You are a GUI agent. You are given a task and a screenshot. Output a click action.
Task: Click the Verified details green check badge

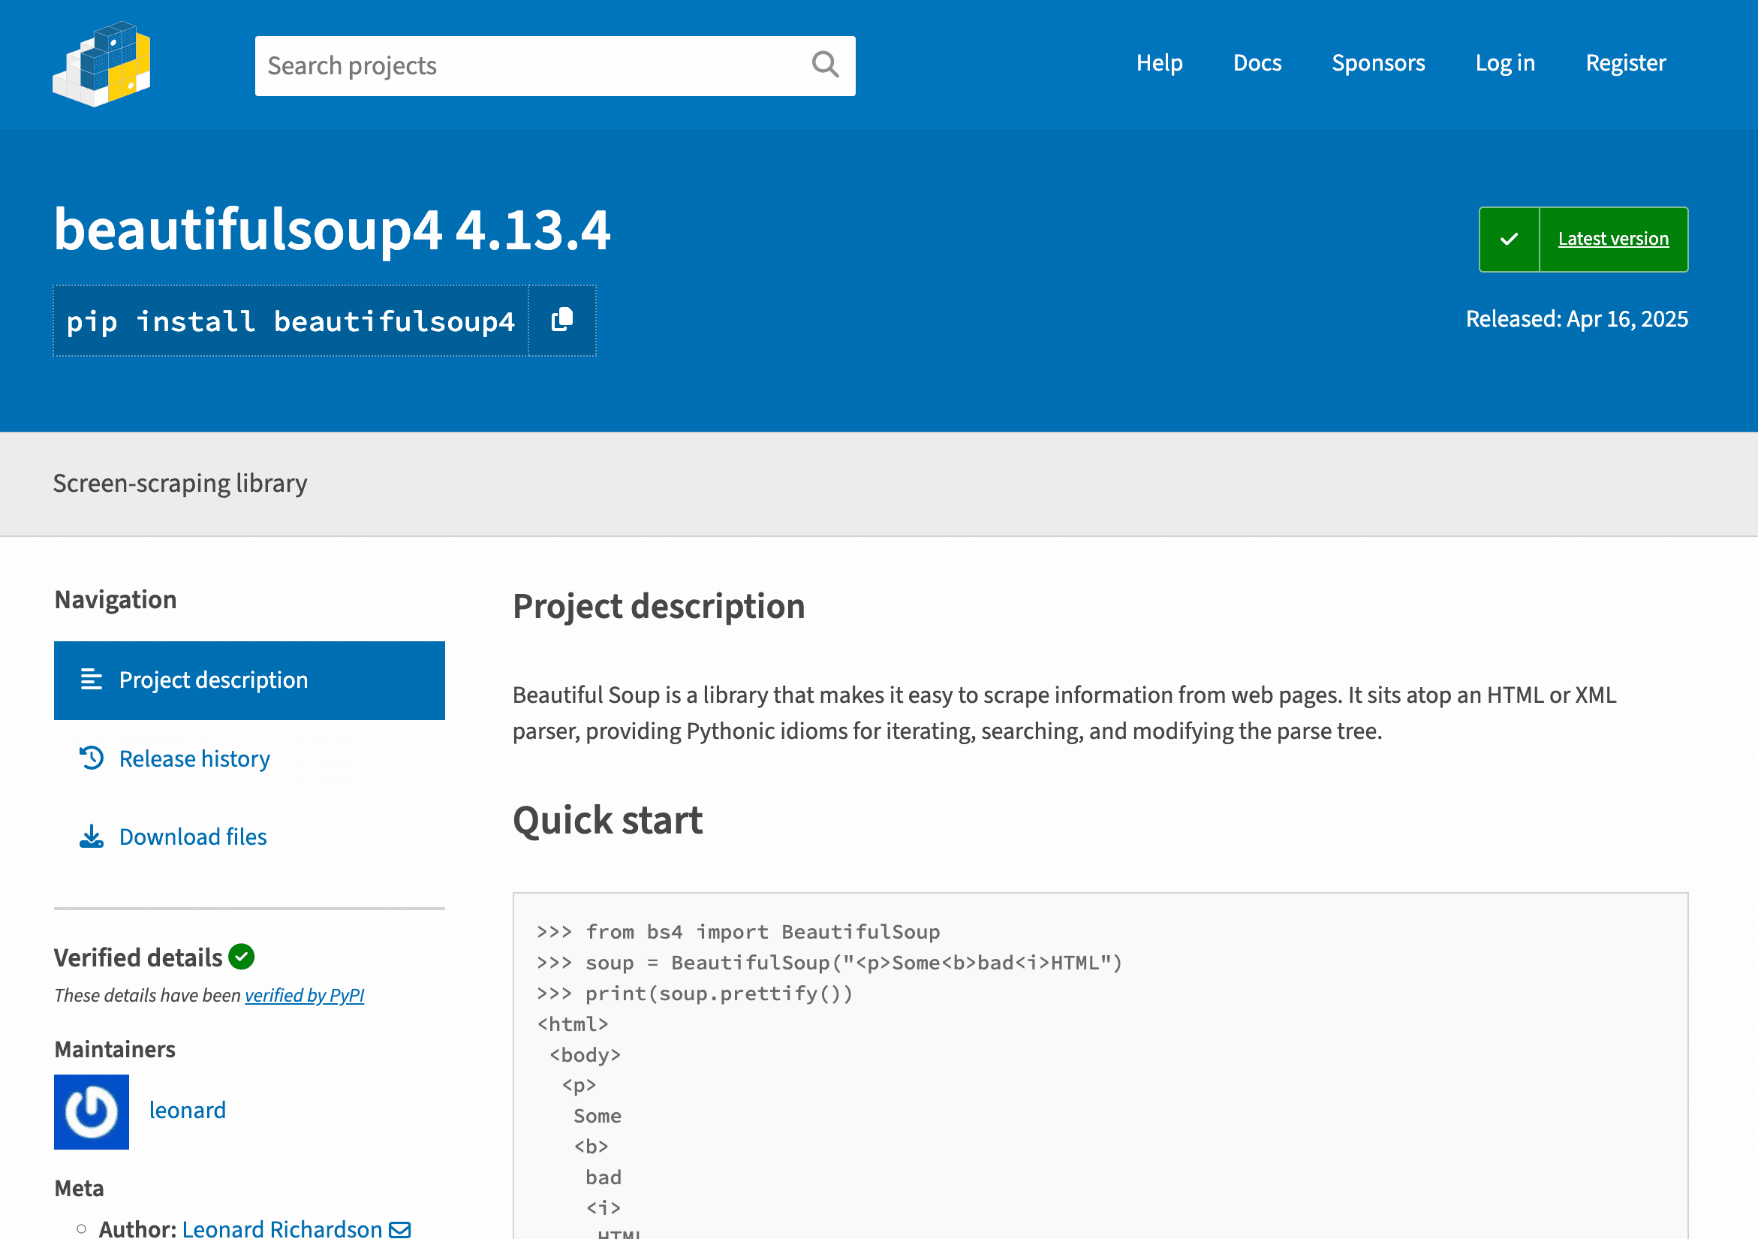(x=241, y=957)
